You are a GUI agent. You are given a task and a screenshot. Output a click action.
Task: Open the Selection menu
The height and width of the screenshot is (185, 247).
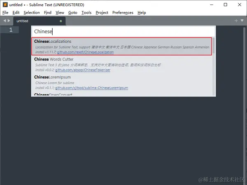click(32, 13)
